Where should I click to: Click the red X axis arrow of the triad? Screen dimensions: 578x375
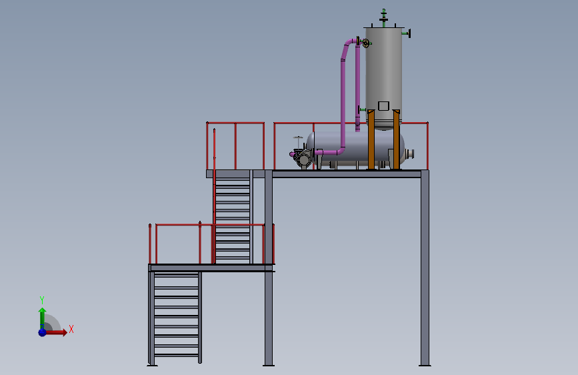click(x=57, y=332)
